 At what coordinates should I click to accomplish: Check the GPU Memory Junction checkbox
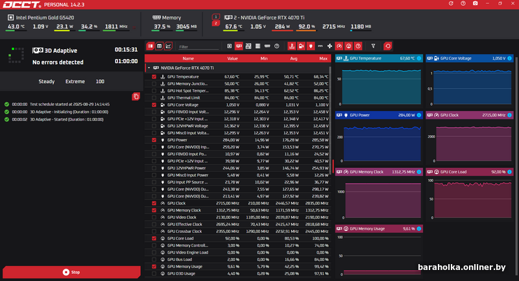154,84
